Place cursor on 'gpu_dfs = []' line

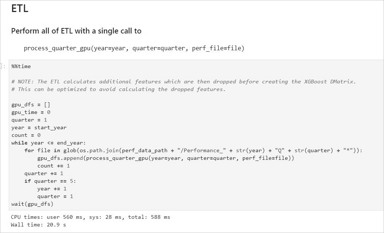point(31,104)
